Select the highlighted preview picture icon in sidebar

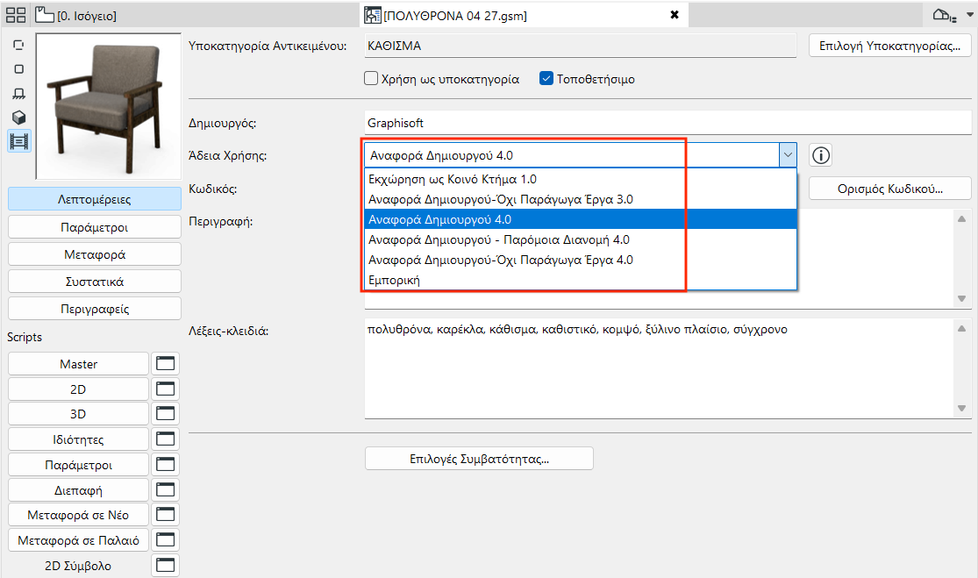coord(19,141)
